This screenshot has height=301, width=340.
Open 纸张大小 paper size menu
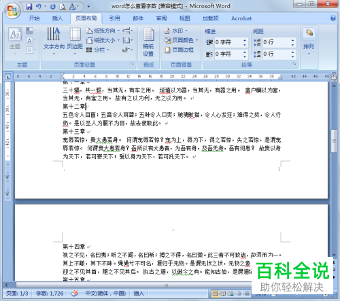pyautogui.click(x=103, y=40)
